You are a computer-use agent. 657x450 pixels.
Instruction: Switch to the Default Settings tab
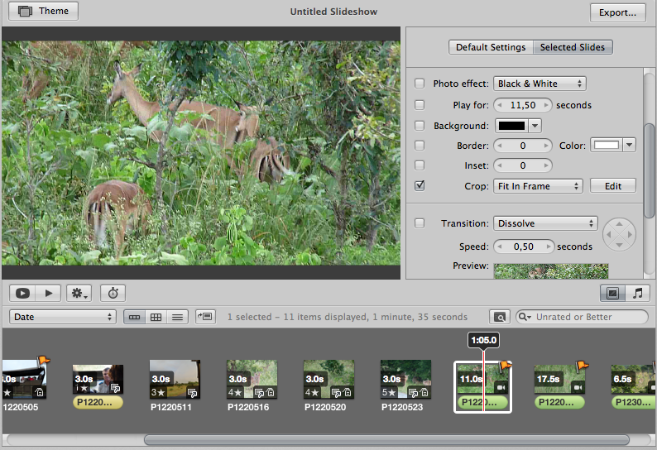click(491, 47)
